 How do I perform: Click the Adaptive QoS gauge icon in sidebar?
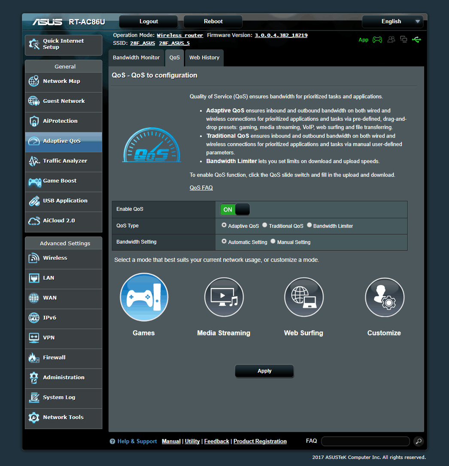[34, 141]
